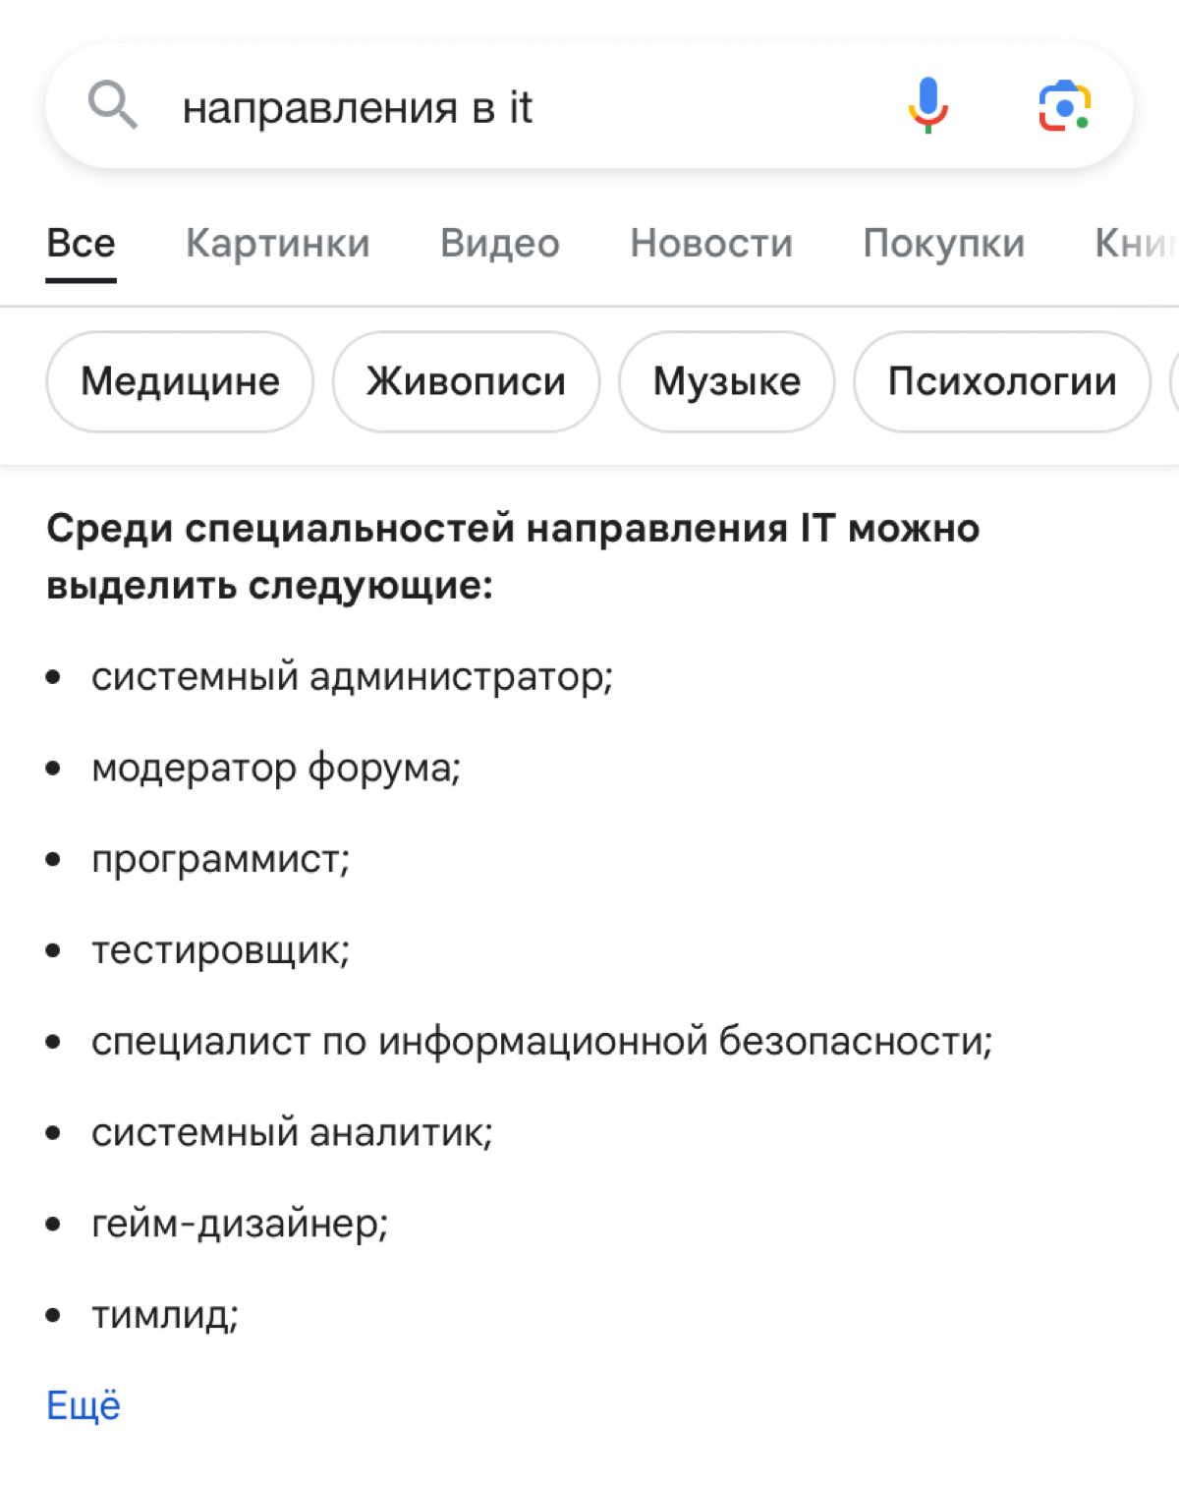The width and height of the screenshot is (1179, 1486).
Task: Open the Покупки tab
Action: pyautogui.click(x=943, y=244)
